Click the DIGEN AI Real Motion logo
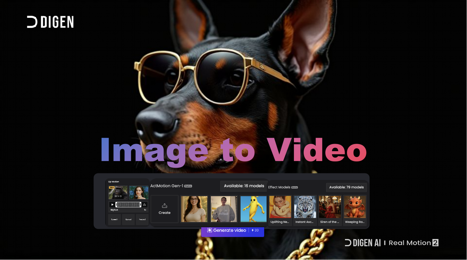The image size is (467, 260). (392, 243)
